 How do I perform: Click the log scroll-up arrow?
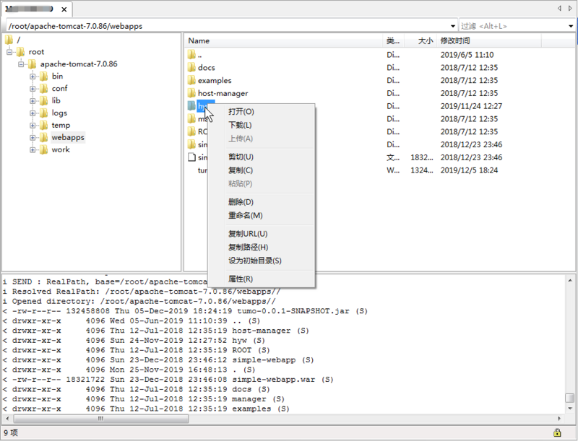[570, 281]
